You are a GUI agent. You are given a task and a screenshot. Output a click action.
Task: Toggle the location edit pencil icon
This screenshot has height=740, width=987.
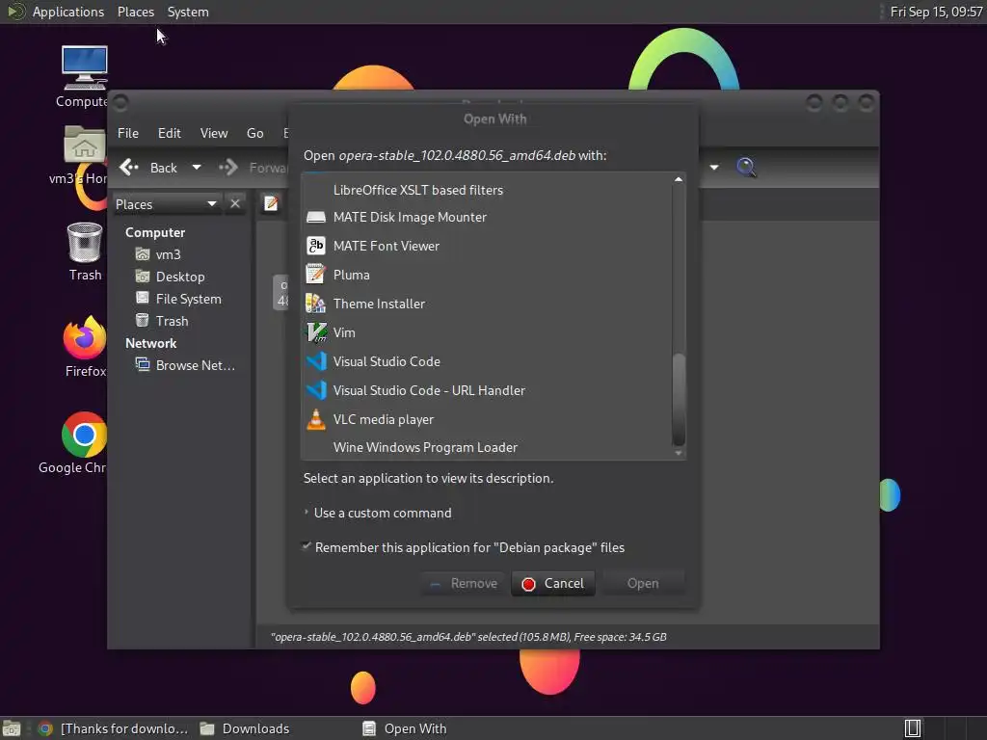pyautogui.click(x=271, y=203)
